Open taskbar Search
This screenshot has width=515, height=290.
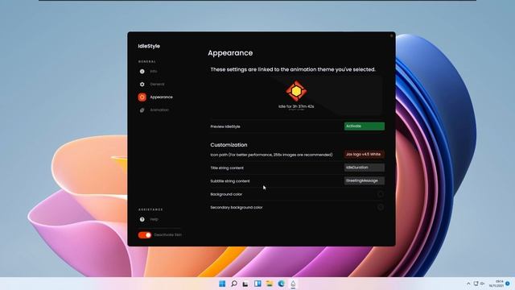point(234,284)
